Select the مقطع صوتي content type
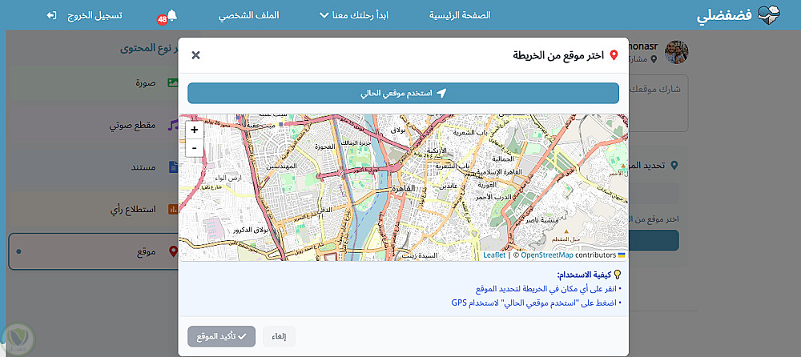 pyautogui.click(x=94, y=125)
